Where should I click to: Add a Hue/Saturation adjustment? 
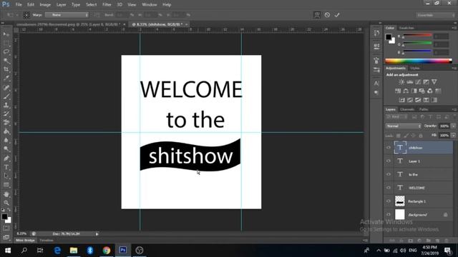(x=398, y=91)
